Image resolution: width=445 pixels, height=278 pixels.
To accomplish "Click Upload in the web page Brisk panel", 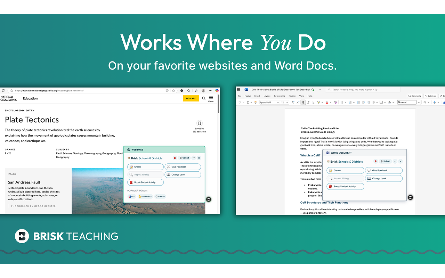I will pyautogui.click(x=184, y=158).
